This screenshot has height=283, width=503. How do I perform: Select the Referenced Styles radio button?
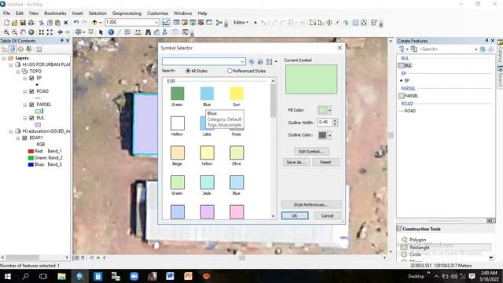click(229, 71)
